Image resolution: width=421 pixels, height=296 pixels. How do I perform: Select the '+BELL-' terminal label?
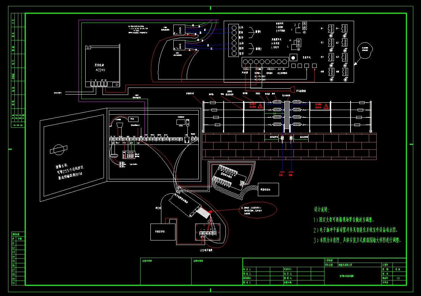(x=247, y=69)
